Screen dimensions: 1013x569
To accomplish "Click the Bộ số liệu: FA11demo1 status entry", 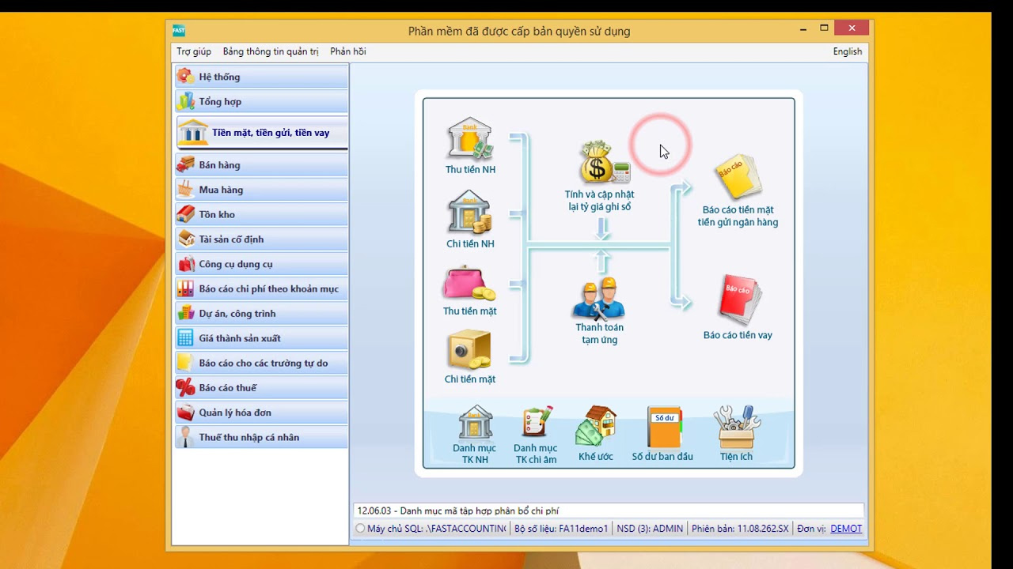I will [x=561, y=529].
